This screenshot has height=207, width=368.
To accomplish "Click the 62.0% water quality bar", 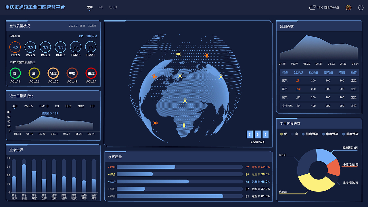I will 180,167.
